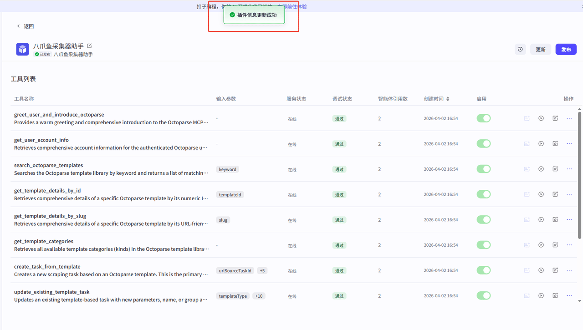Screen dimensions: 583x330
Task: Click the templateId parameter tag
Action: (230, 195)
